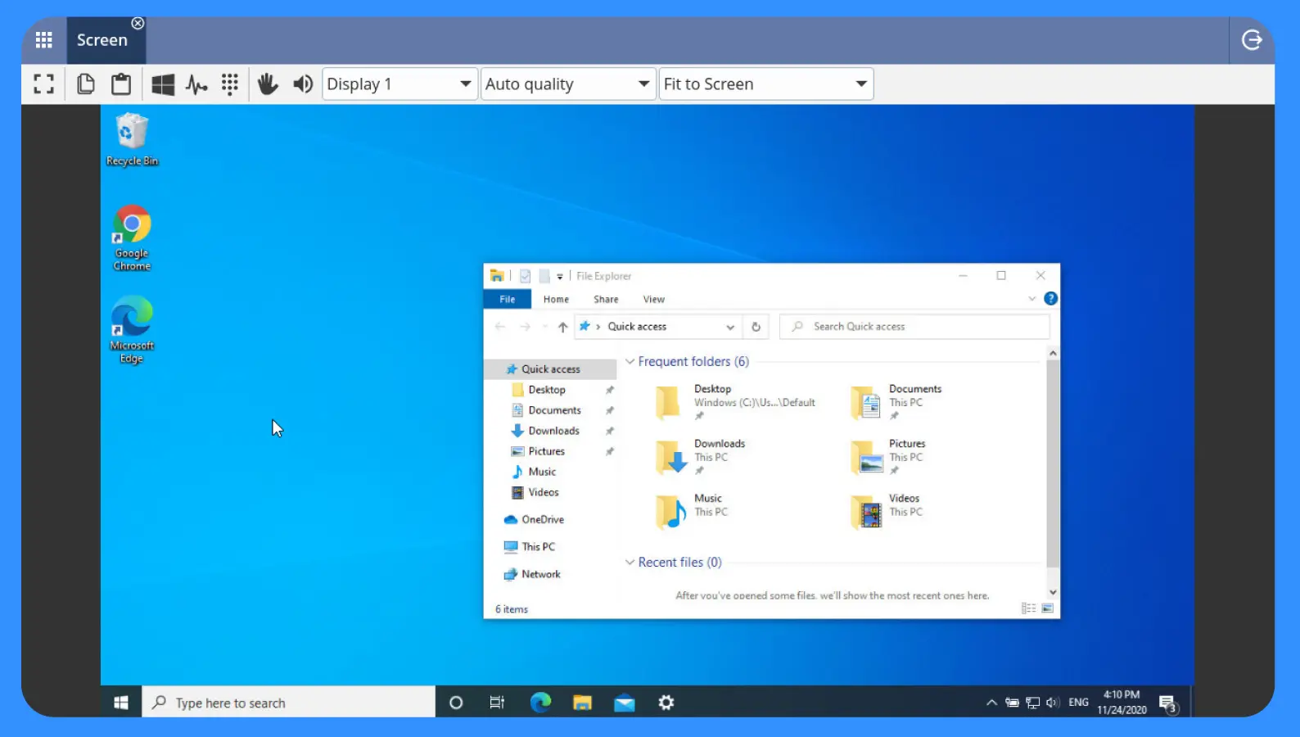Select the Music folder in Frequent folders
This screenshot has height=737, width=1300.
point(693,512)
